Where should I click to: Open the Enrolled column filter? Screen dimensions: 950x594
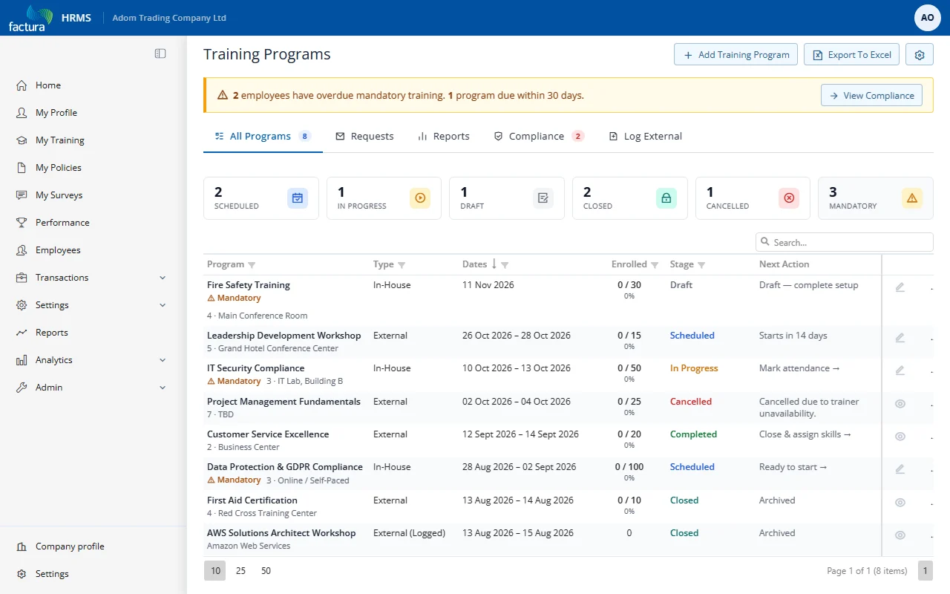tap(655, 265)
